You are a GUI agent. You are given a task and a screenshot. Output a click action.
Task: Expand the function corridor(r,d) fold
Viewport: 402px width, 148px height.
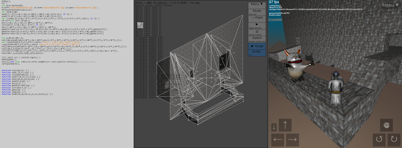click(x=1, y=88)
